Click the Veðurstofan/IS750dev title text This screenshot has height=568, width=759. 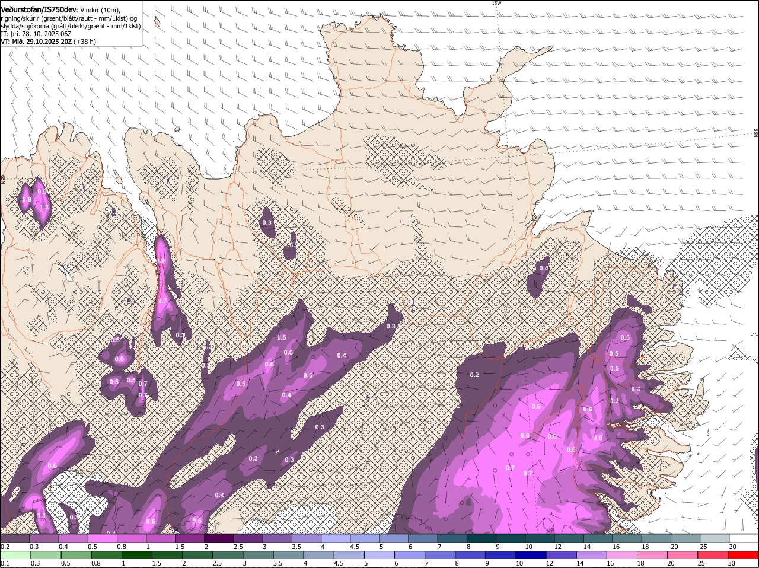pyautogui.click(x=39, y=9)
